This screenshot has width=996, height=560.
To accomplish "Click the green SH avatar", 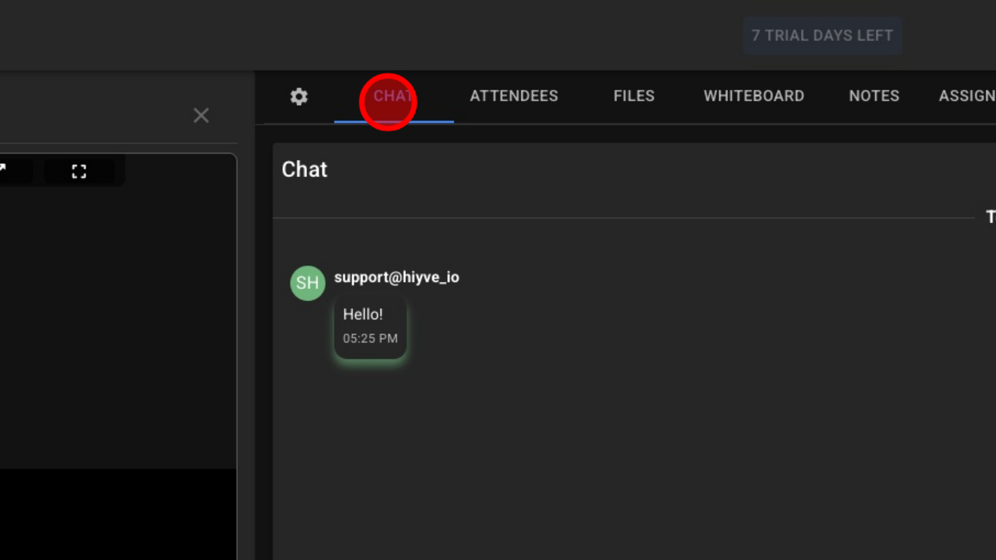I will point(307,283).
